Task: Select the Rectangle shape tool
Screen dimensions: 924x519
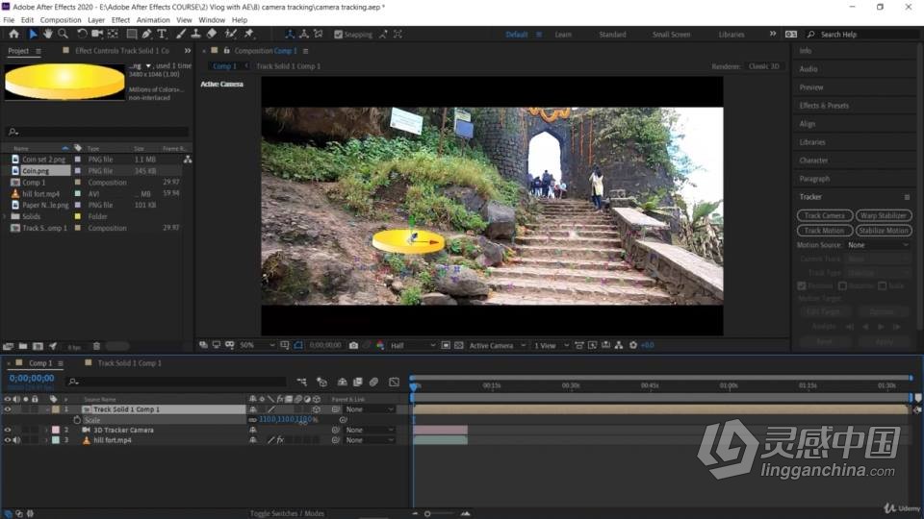Action: (132, 35)
